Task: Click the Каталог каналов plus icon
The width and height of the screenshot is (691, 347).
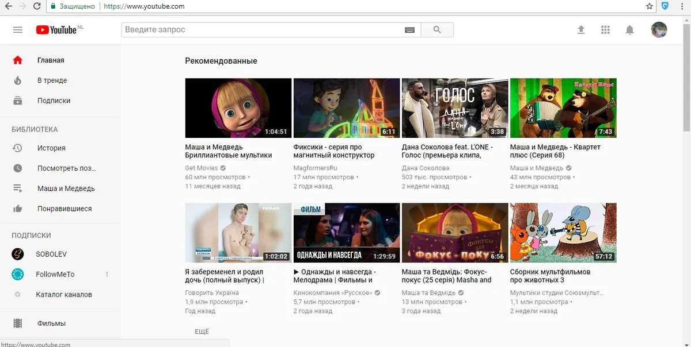Action: click(18, 295)
